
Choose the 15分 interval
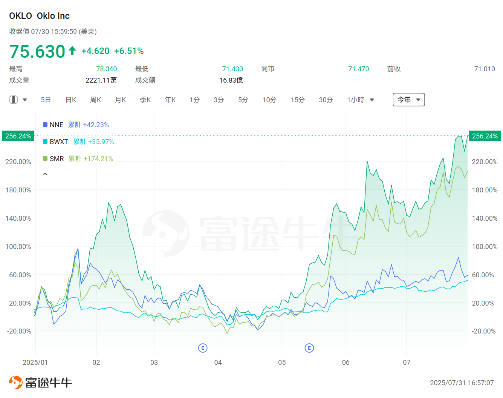[298, 100]
